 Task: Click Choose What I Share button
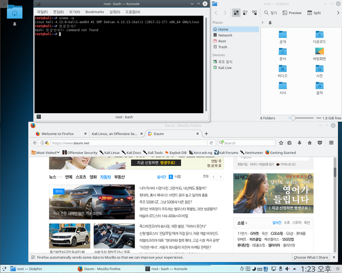click(311, 258)
